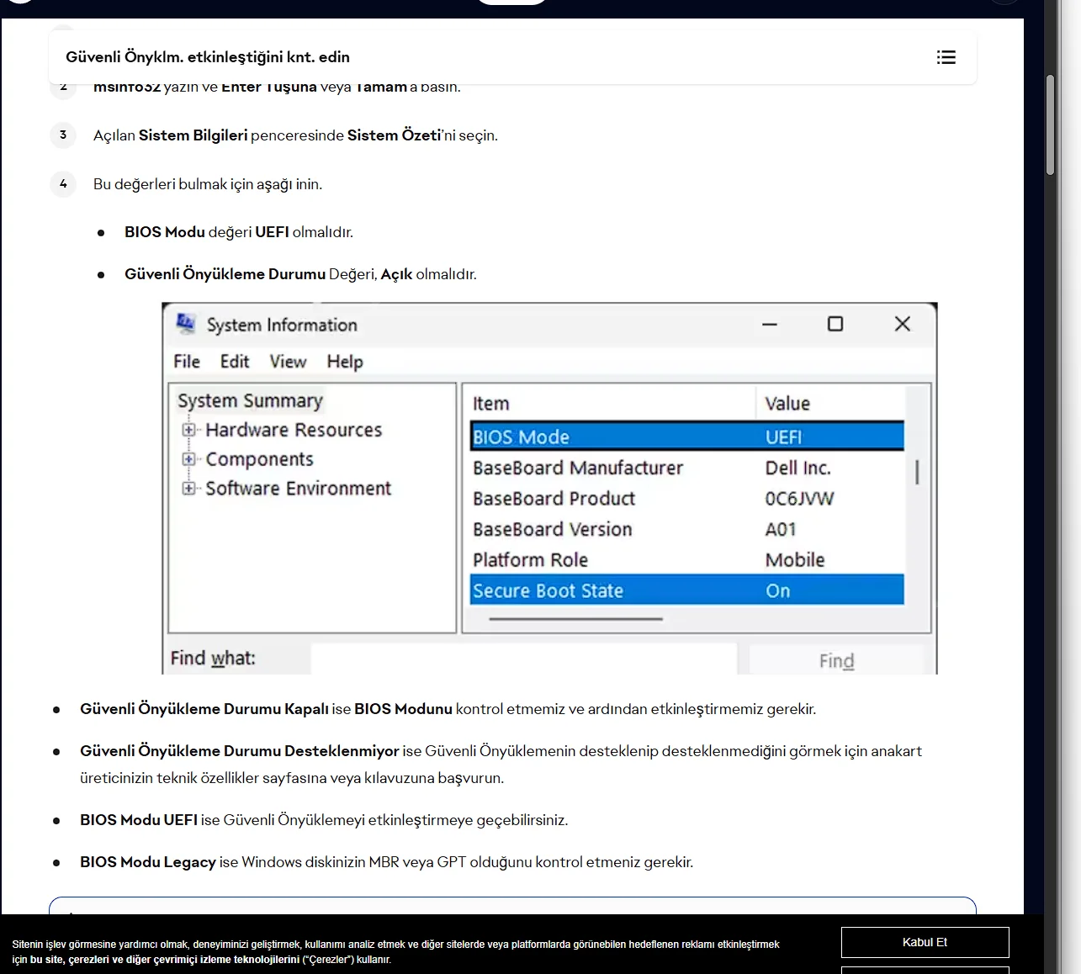The image size is (1081, 974).
Task: Click the bold "BIOS Modu Legacy" text
Action: point(148,862)
